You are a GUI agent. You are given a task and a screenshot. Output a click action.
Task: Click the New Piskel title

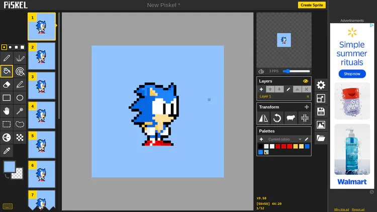[163, 5]
